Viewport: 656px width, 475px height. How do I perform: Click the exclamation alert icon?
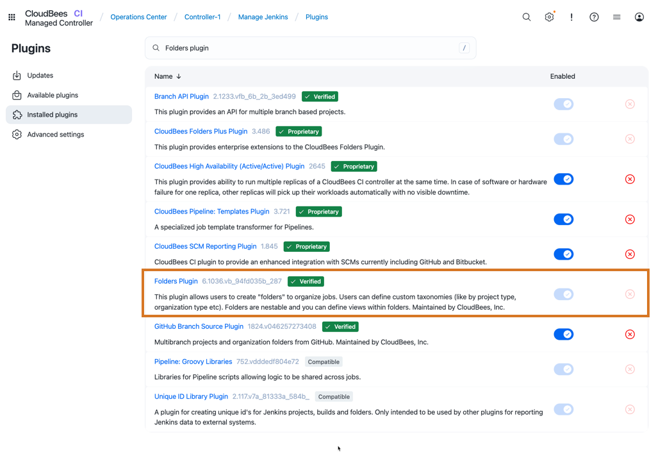pyautogui.click(x=571, y=17)
